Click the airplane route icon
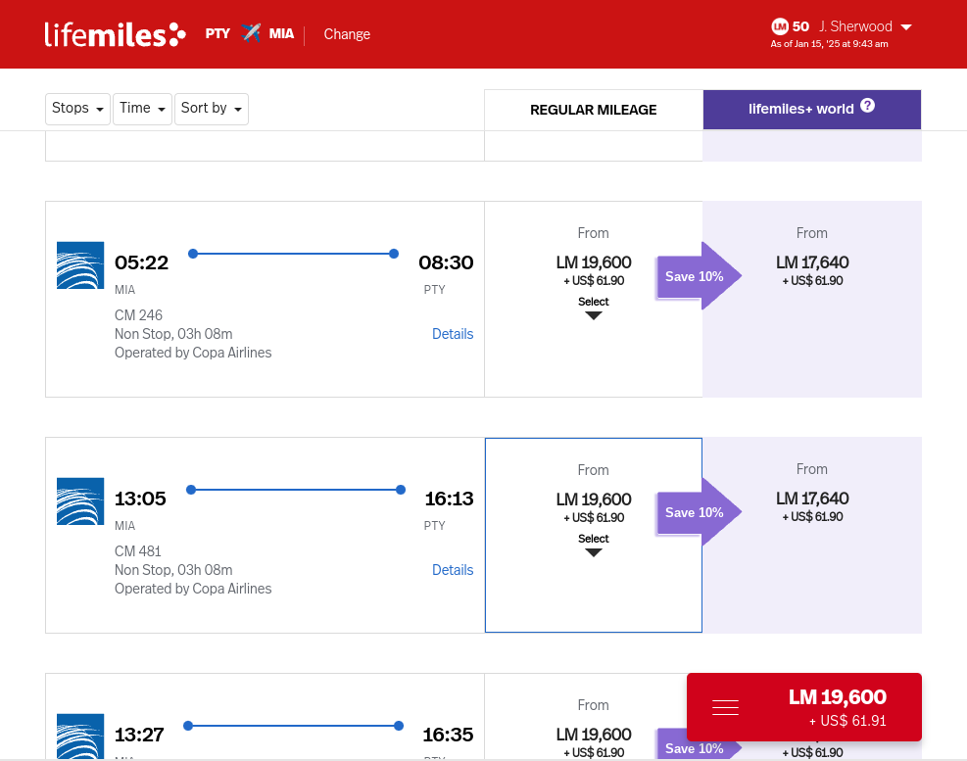This screenshot has height=761, width=967. [251, 32]
